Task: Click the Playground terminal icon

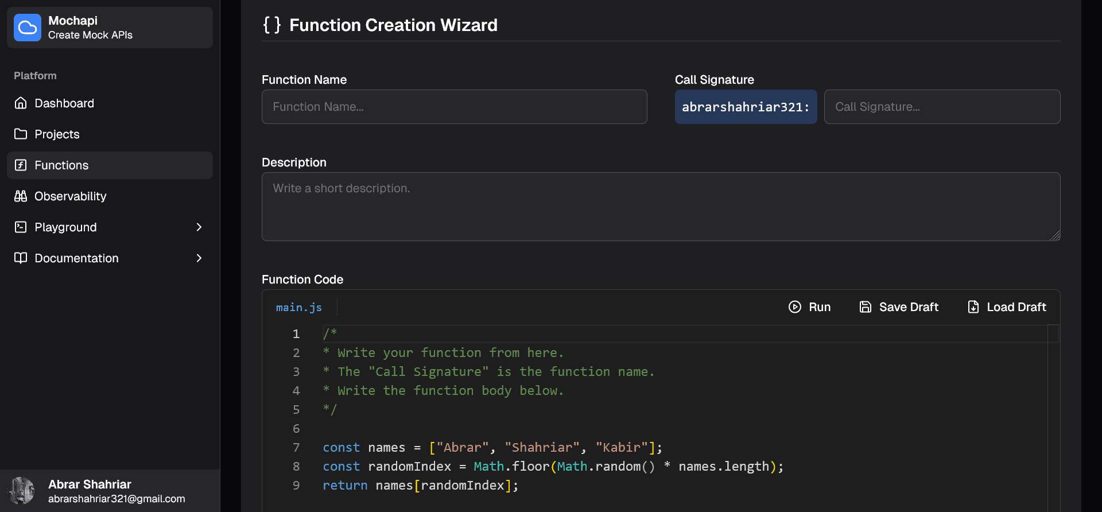Action: [x=21, y=227]
